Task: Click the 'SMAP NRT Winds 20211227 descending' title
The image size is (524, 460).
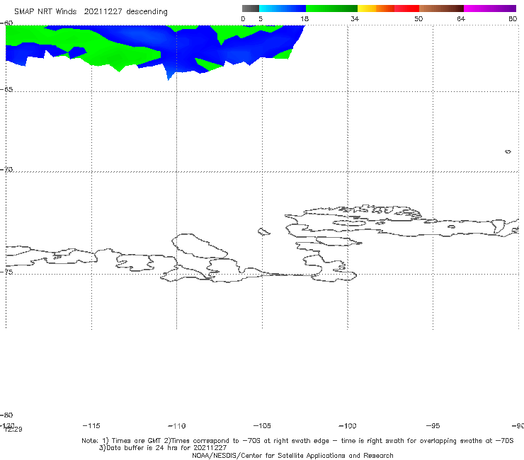Action: pyautogui.click(x=91, y=11)
